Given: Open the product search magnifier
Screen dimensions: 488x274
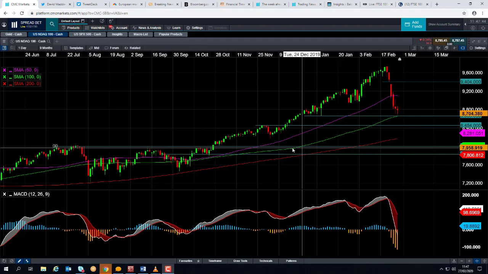Looking at the screenshot, I should point(52,24).
